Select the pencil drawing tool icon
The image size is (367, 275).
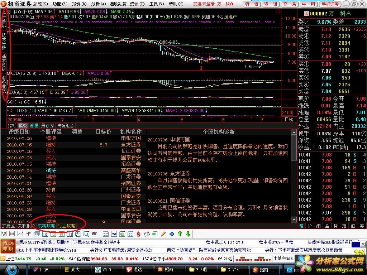(163, 234)
